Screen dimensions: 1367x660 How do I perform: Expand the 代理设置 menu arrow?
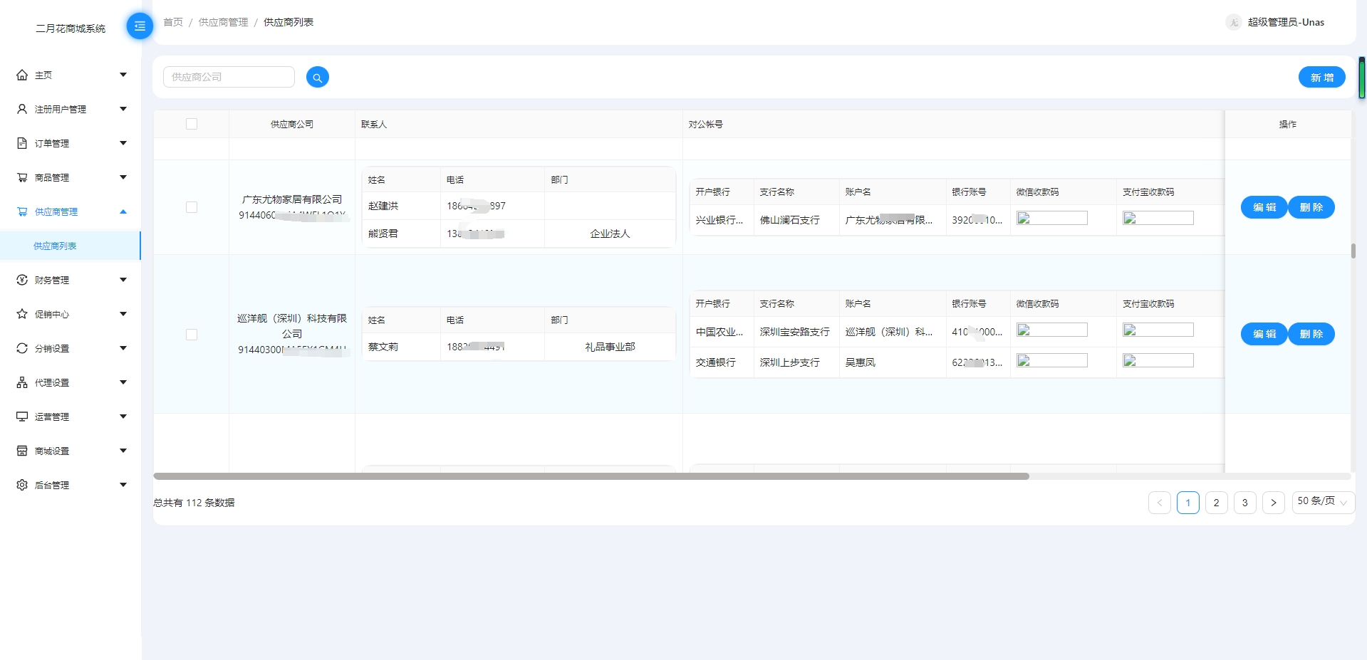pyautogui.click(x=123, y=382)
